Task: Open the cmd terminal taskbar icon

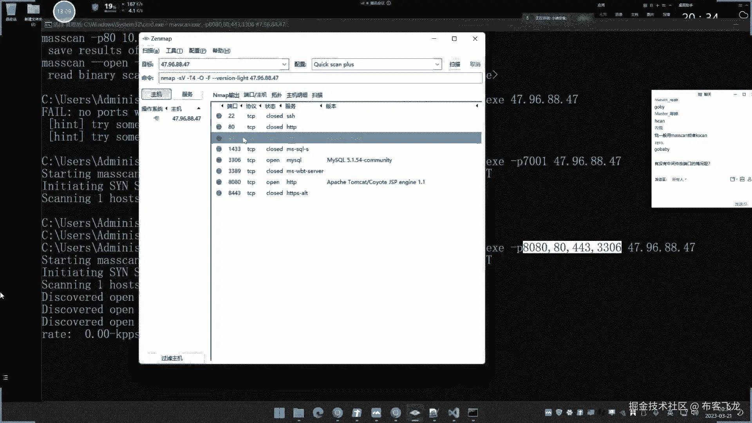Action: click(473, 413)
